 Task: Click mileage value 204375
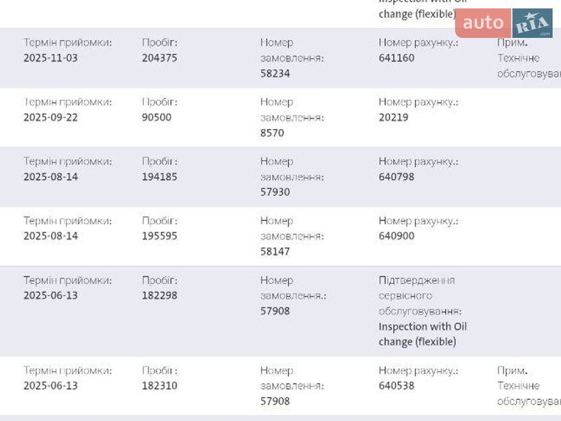tap(160, 58)
